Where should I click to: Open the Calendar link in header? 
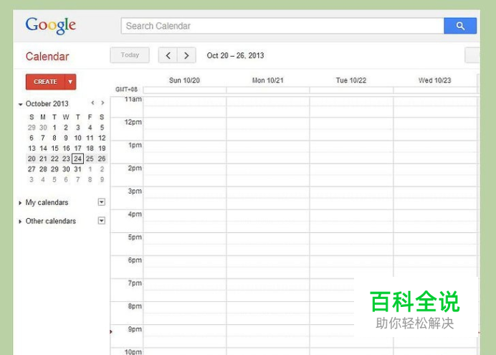coord(47,57)
